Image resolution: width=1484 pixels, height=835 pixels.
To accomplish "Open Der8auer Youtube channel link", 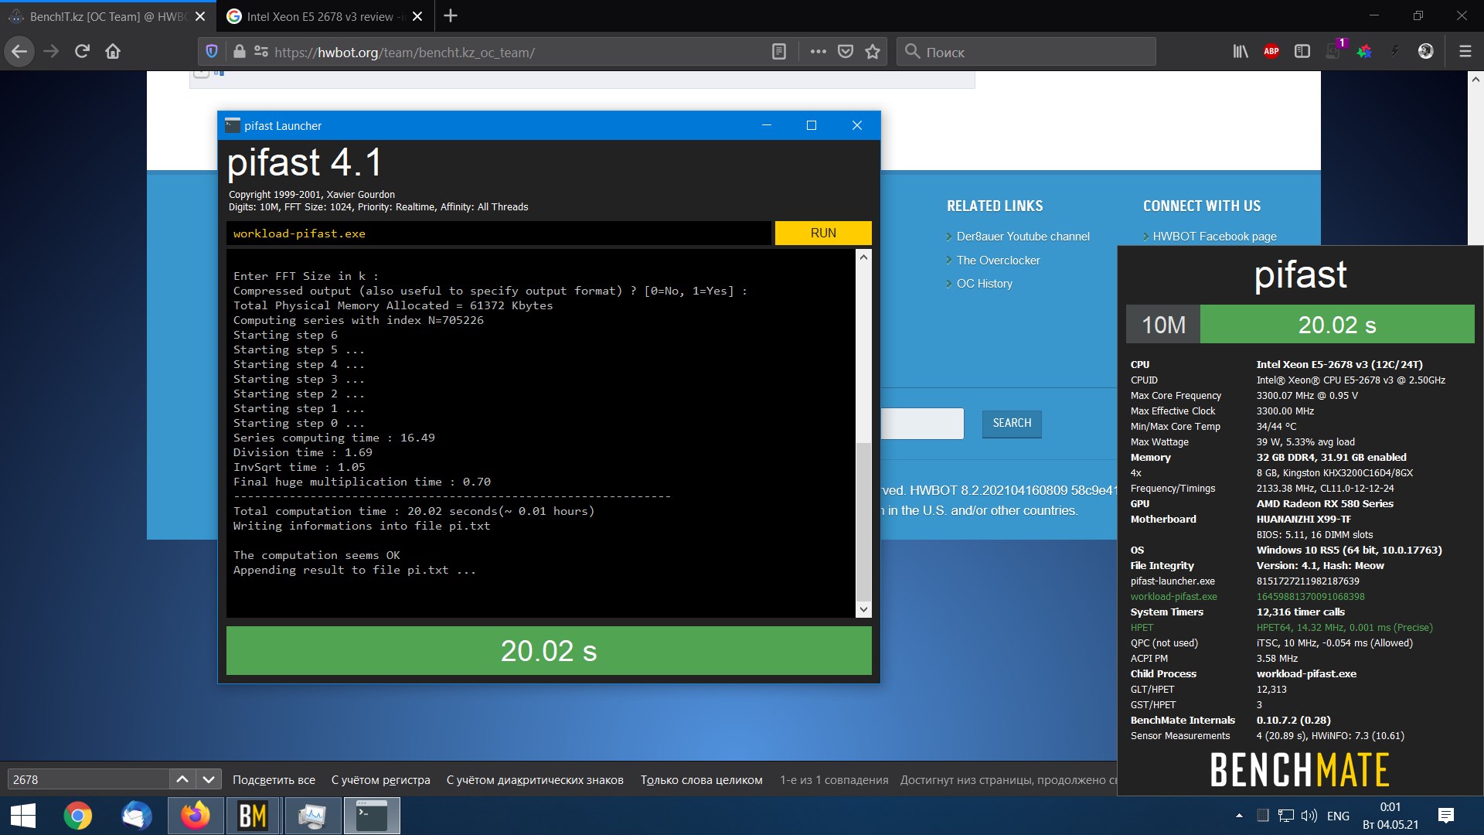I will click(1023, 237).
